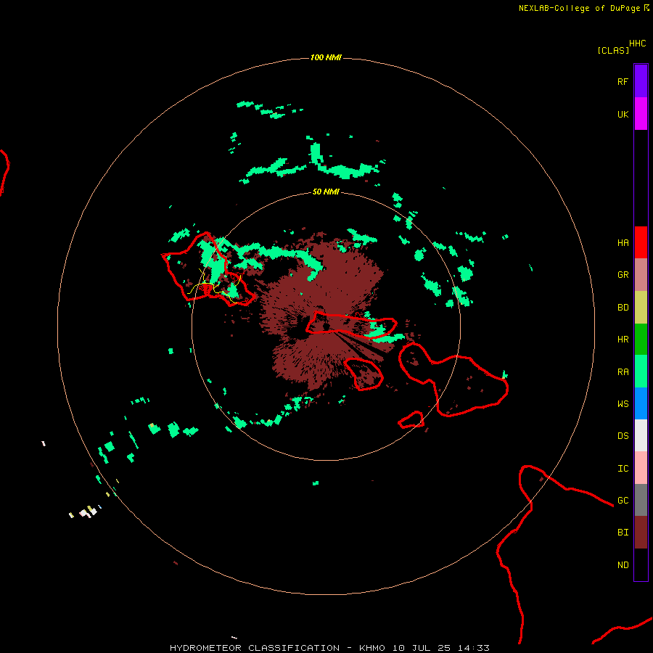Click the RF legend label
Viewport: 653px width, 653px height.
click(623, 81)
